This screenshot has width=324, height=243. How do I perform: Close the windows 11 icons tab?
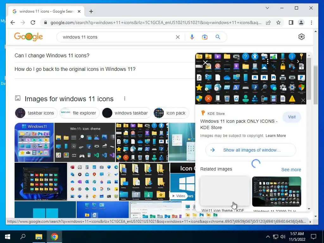tap(79, 11)
